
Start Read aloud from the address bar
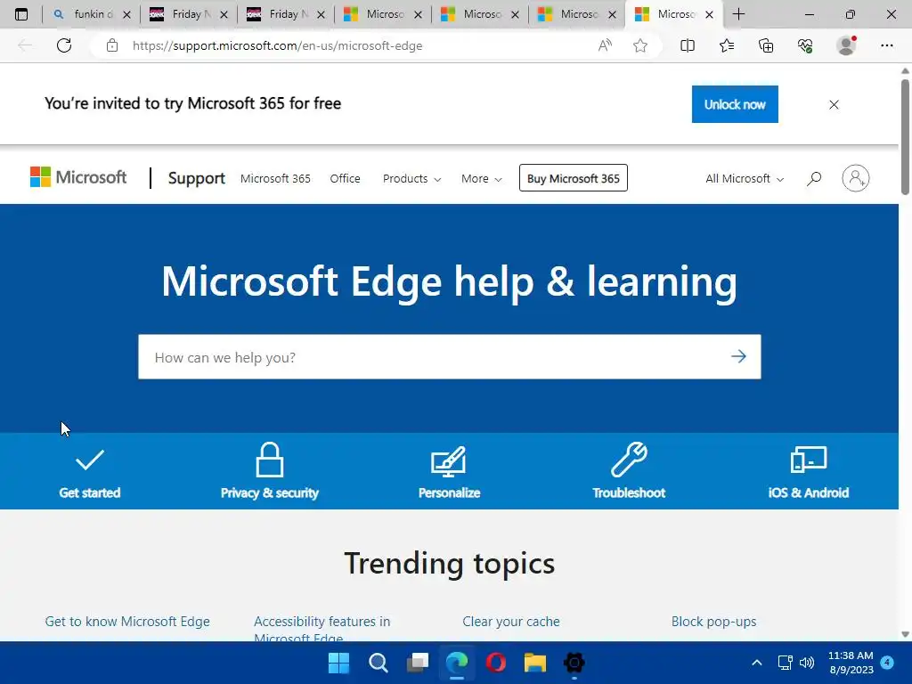605,45
